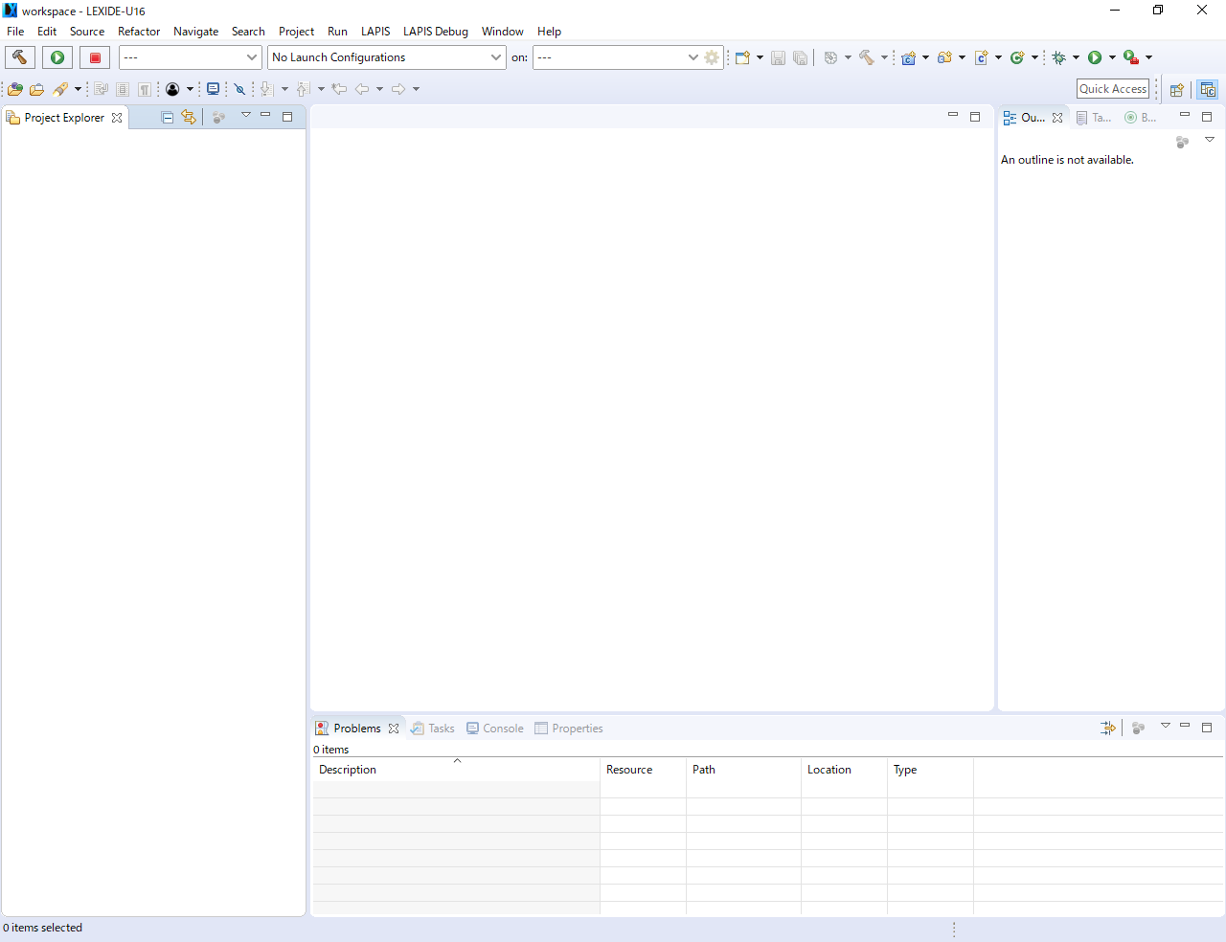
Task: Click the Save icon in toolbar
Action: pyautogui.click(x=778, y=57)
